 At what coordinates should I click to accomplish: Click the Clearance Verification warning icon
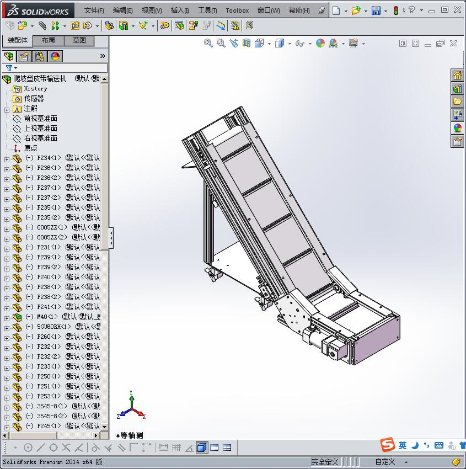coord(235,26)
